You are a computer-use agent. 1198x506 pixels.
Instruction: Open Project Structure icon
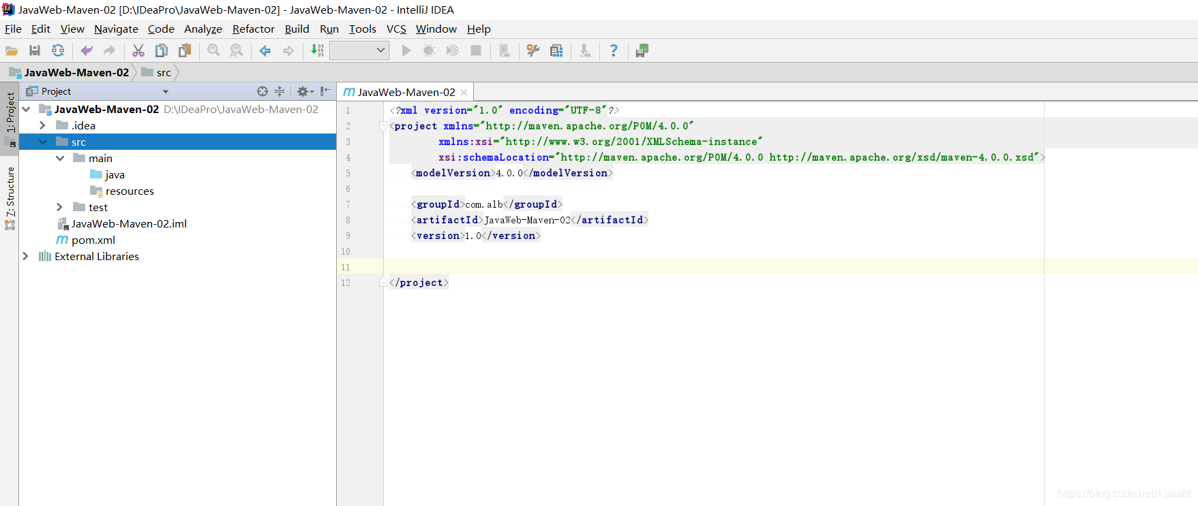tap(556, 50)
